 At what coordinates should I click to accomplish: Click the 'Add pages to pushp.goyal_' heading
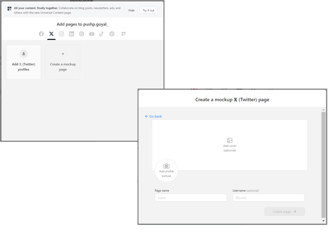pyautogui.click(x=82, y=24)
